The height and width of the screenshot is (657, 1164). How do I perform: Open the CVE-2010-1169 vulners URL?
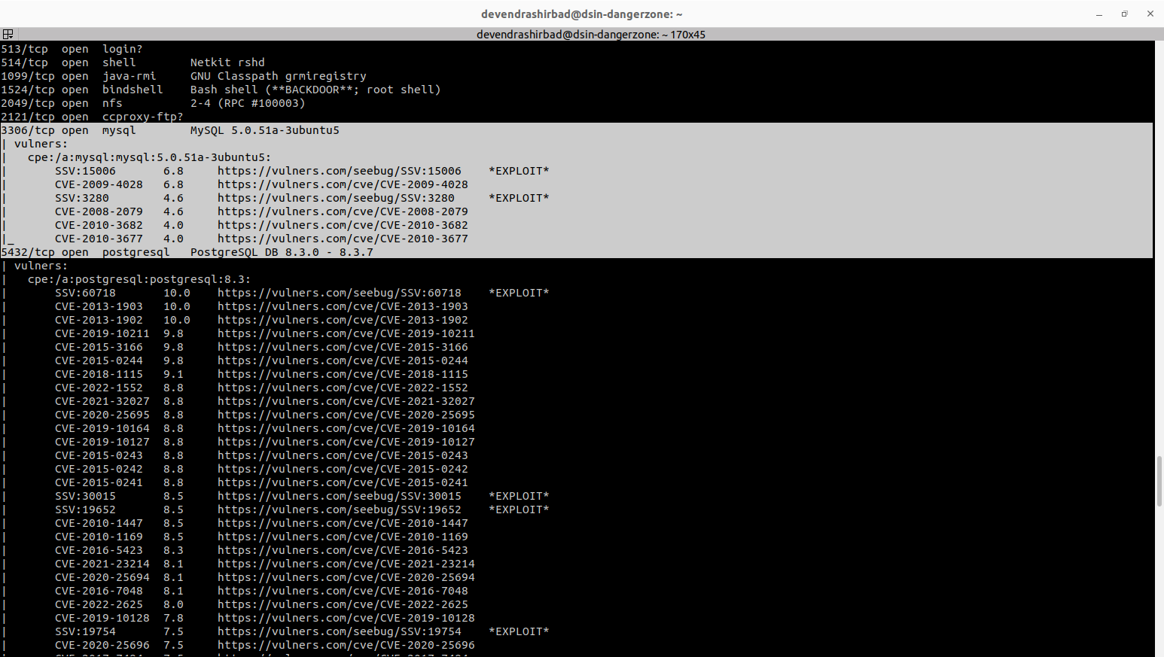coord(343,537)
